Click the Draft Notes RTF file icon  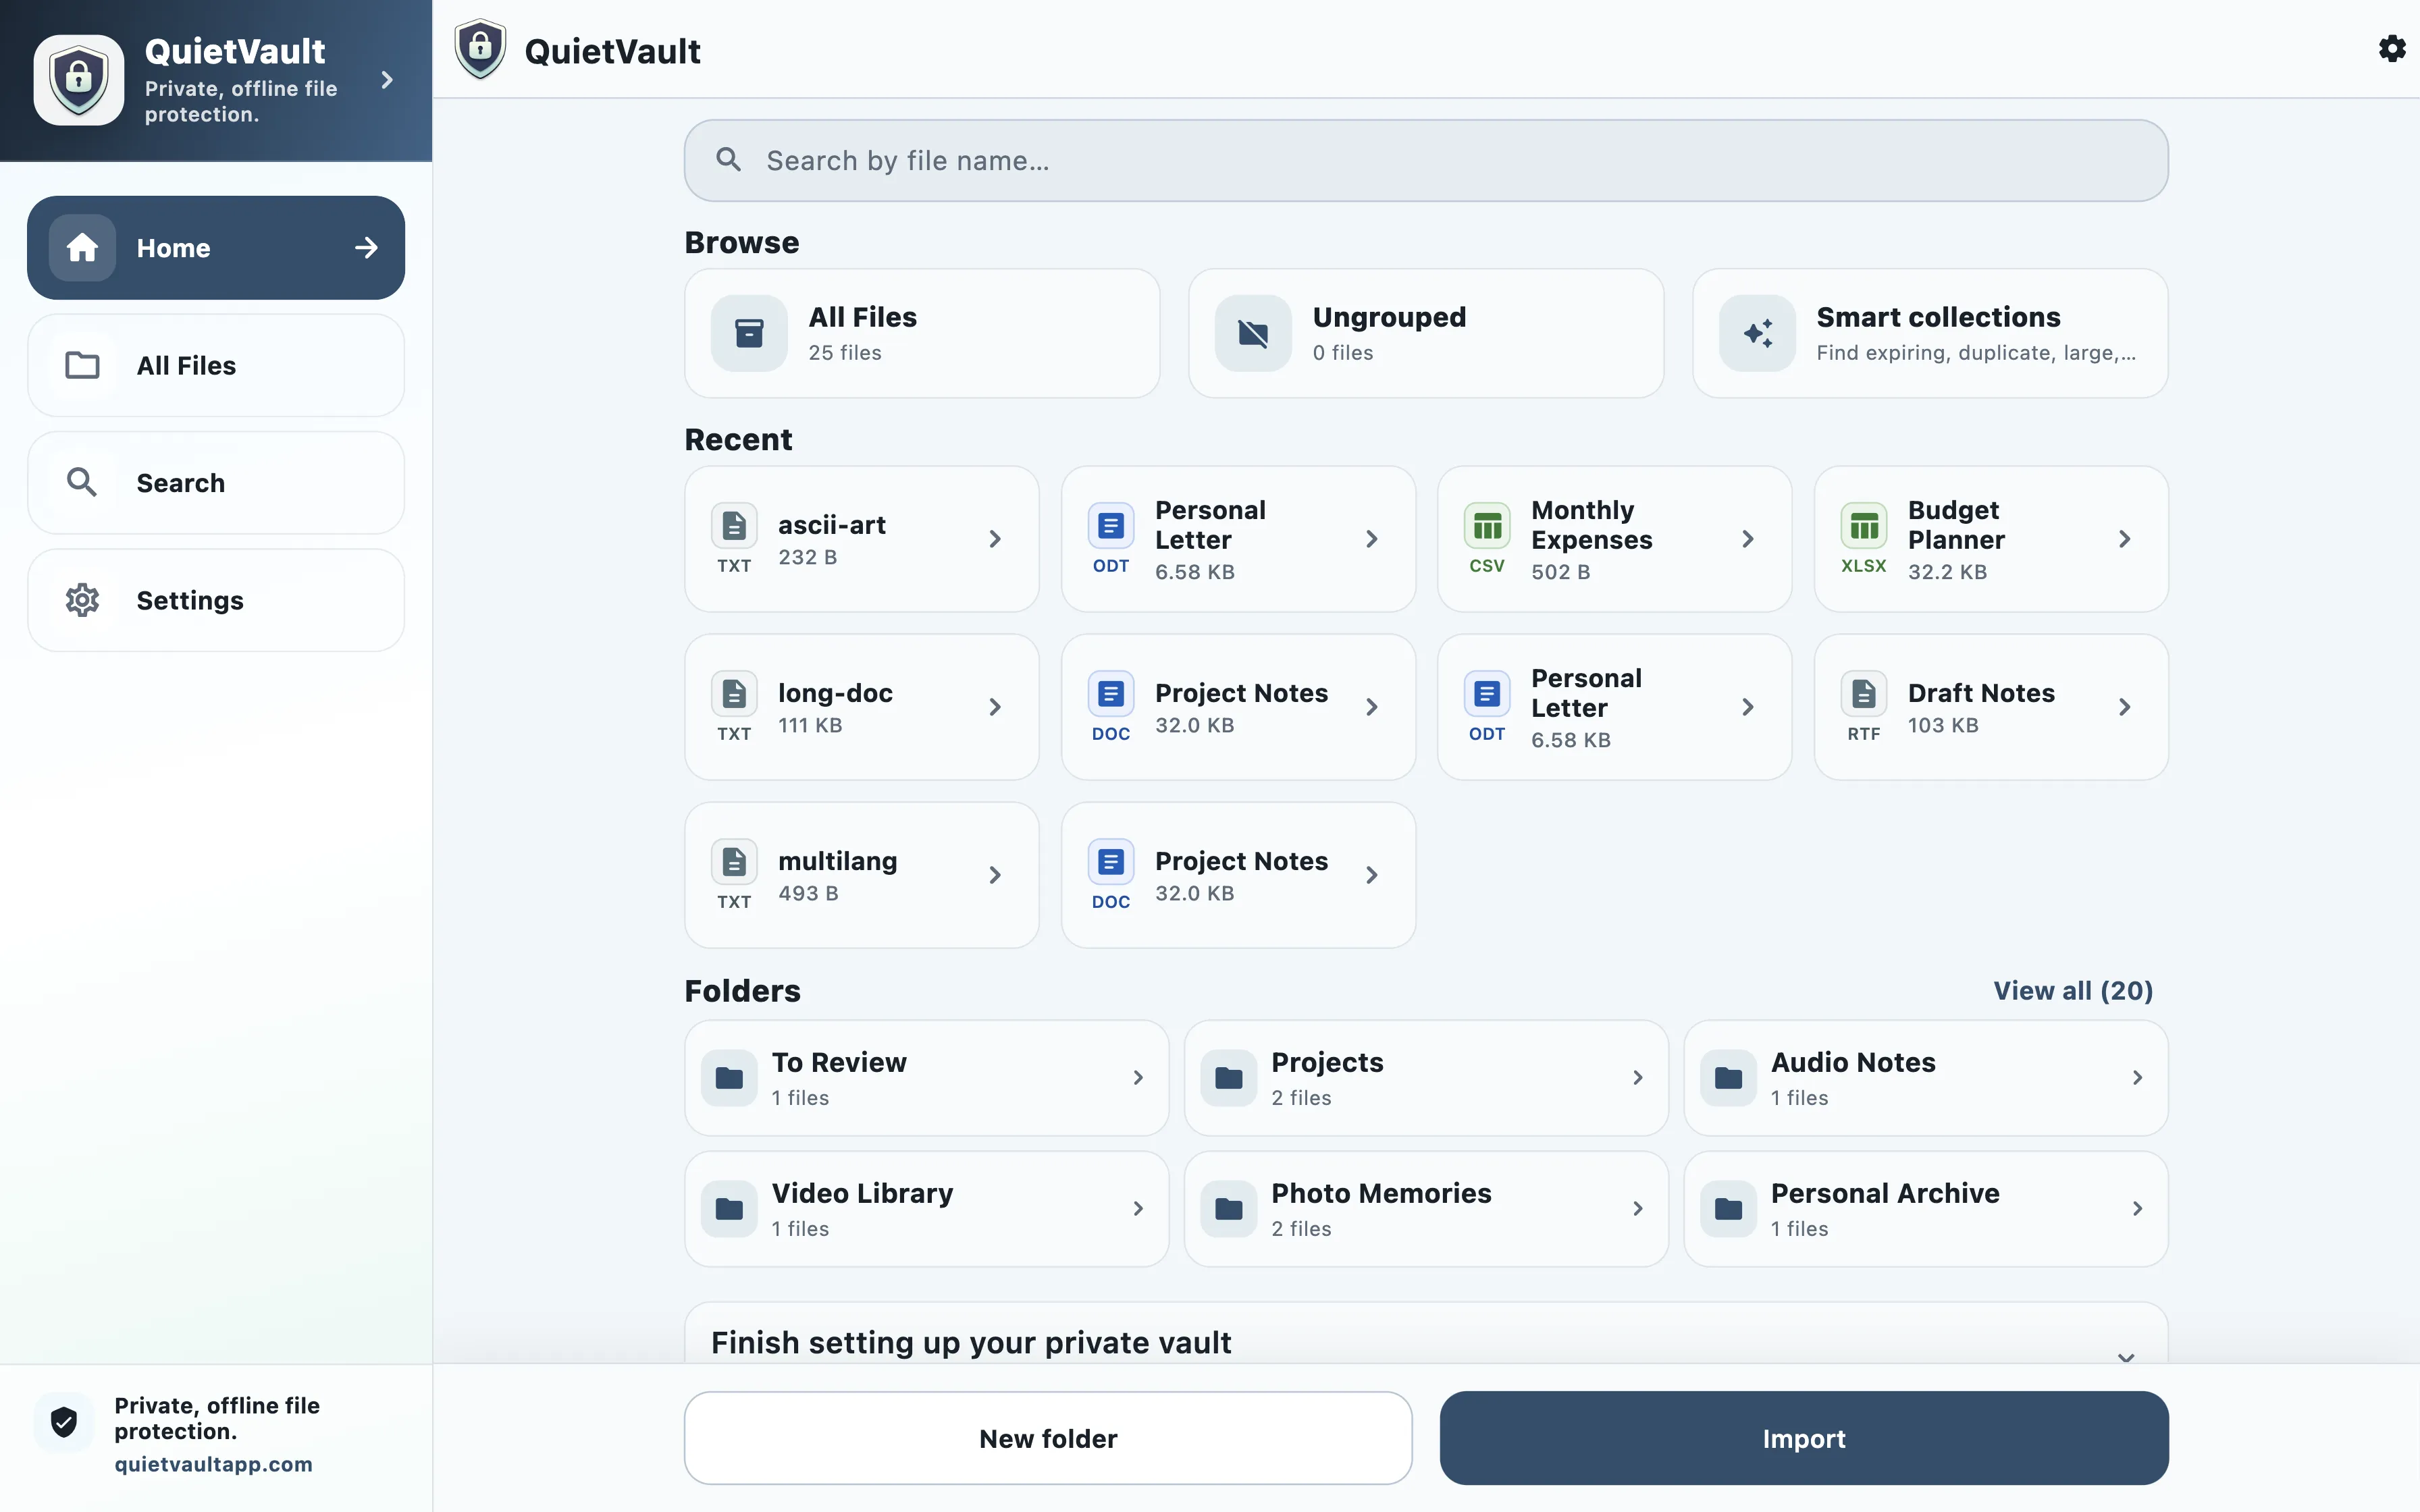1864,694
